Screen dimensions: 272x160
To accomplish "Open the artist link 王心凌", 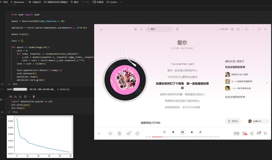I will point(175,48).
